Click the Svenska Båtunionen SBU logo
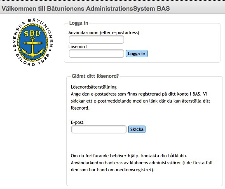This screenshot has height=189, width=225. 33,42
